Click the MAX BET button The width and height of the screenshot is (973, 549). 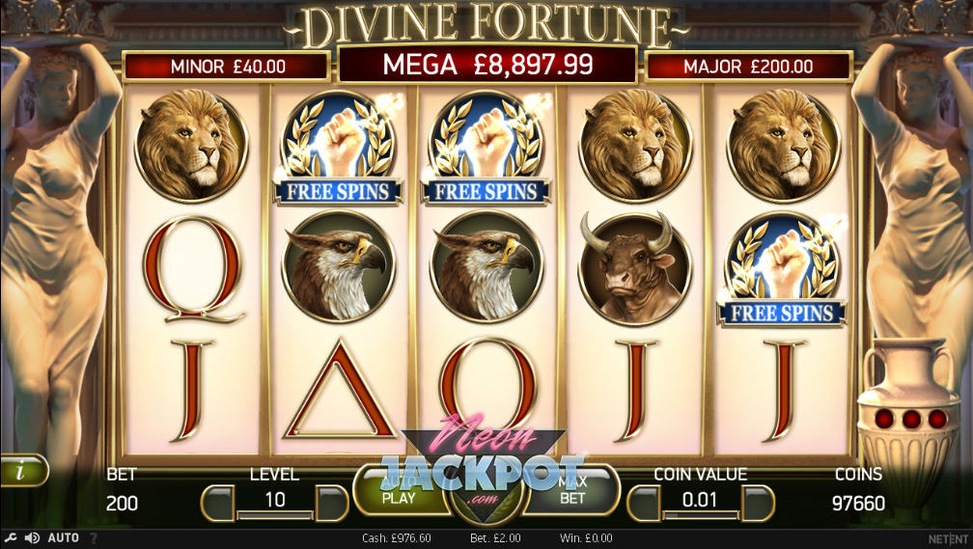click(572, 490)
